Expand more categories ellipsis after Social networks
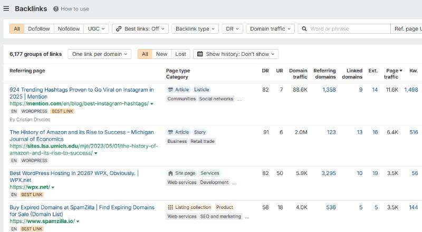 pos(239,99)
